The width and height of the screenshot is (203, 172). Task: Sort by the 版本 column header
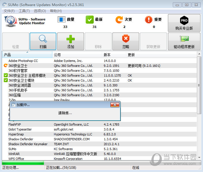point(114,55)
